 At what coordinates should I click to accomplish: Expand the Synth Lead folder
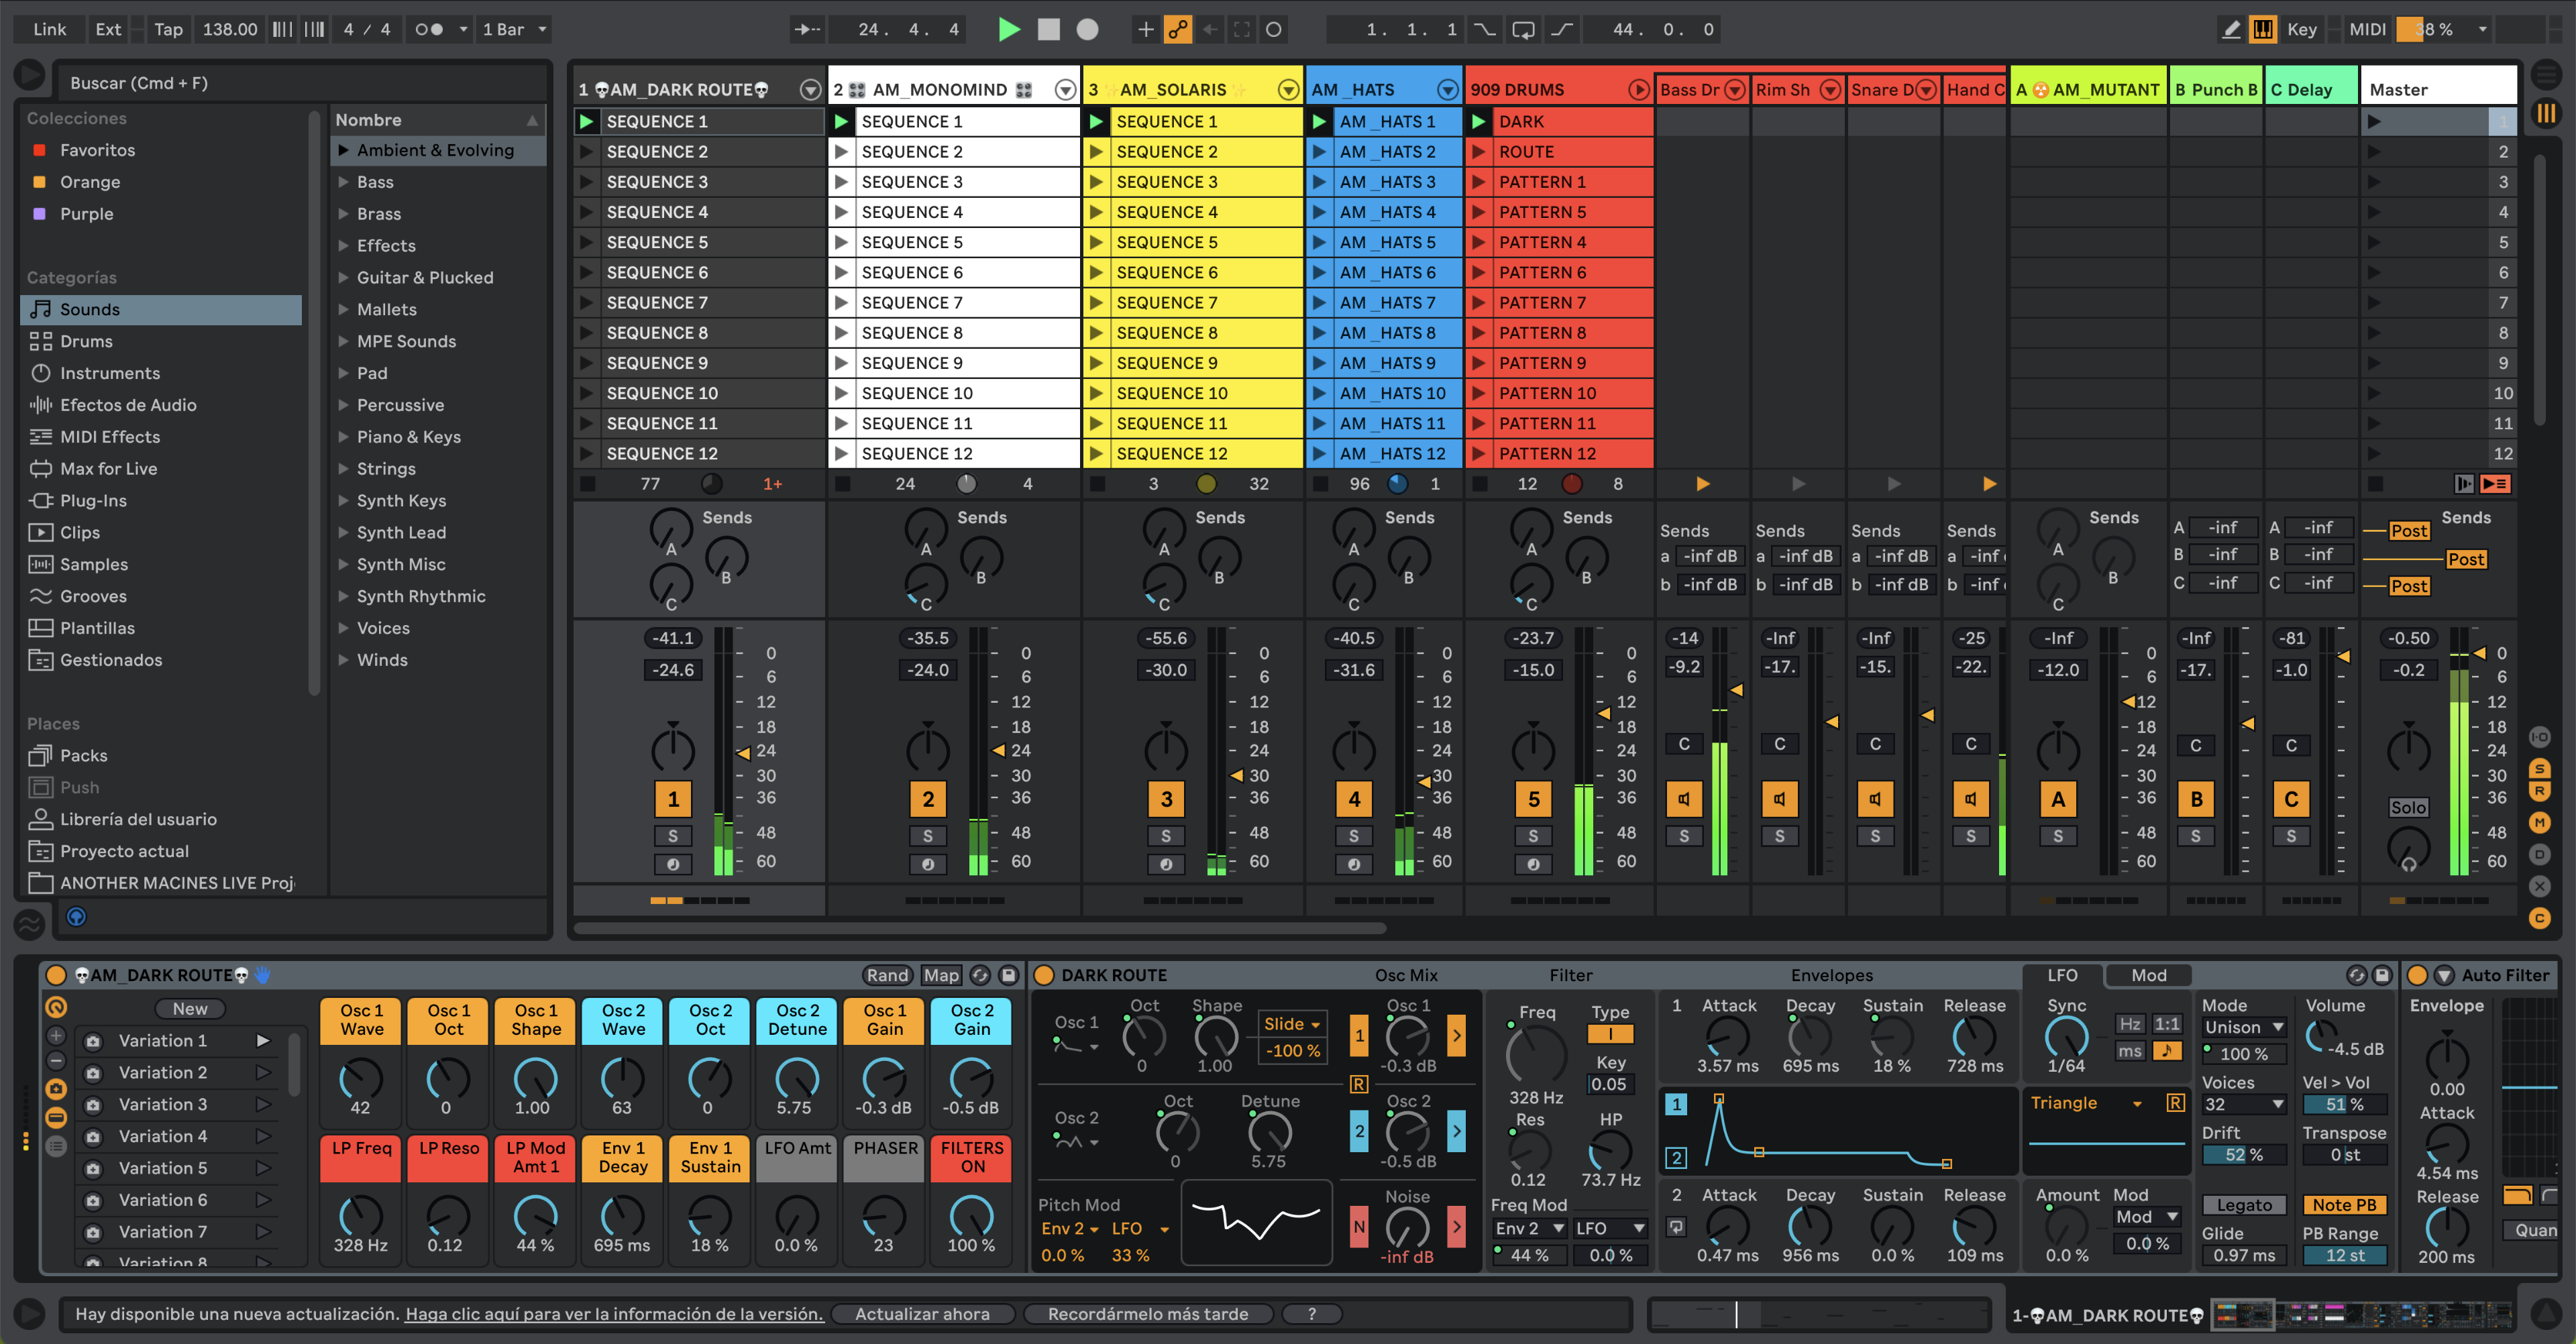(x=343, y=533)
